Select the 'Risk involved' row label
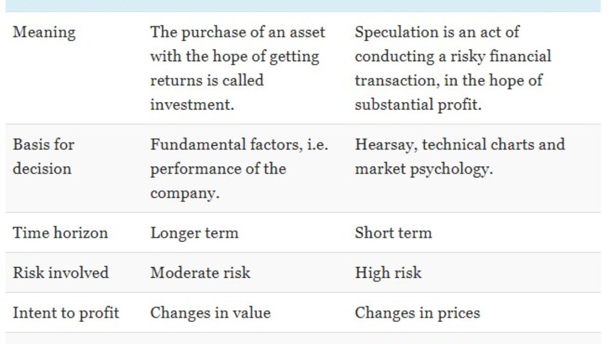Viewport: 612px width, 344px height. click(x=61, y=273)
